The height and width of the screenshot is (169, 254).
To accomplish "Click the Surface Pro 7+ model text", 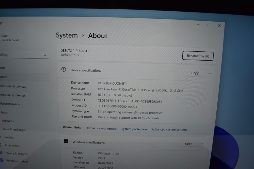I will tap(70, 55).
